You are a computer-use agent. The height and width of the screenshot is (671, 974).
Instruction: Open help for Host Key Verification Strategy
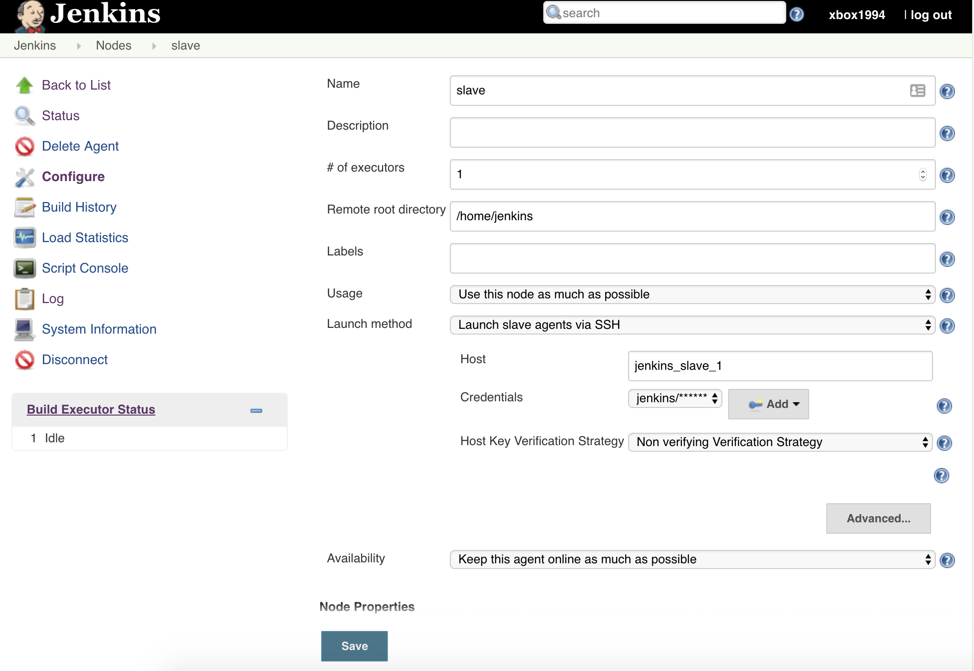944,443
